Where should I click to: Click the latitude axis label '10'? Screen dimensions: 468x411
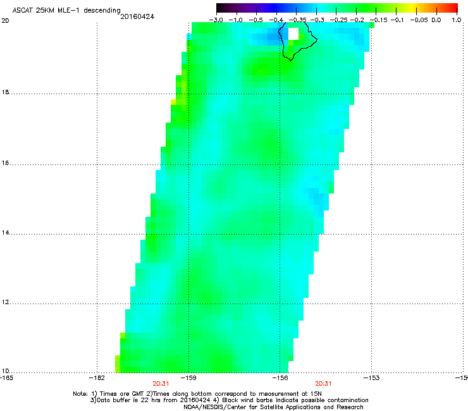(x=5, y=371)
